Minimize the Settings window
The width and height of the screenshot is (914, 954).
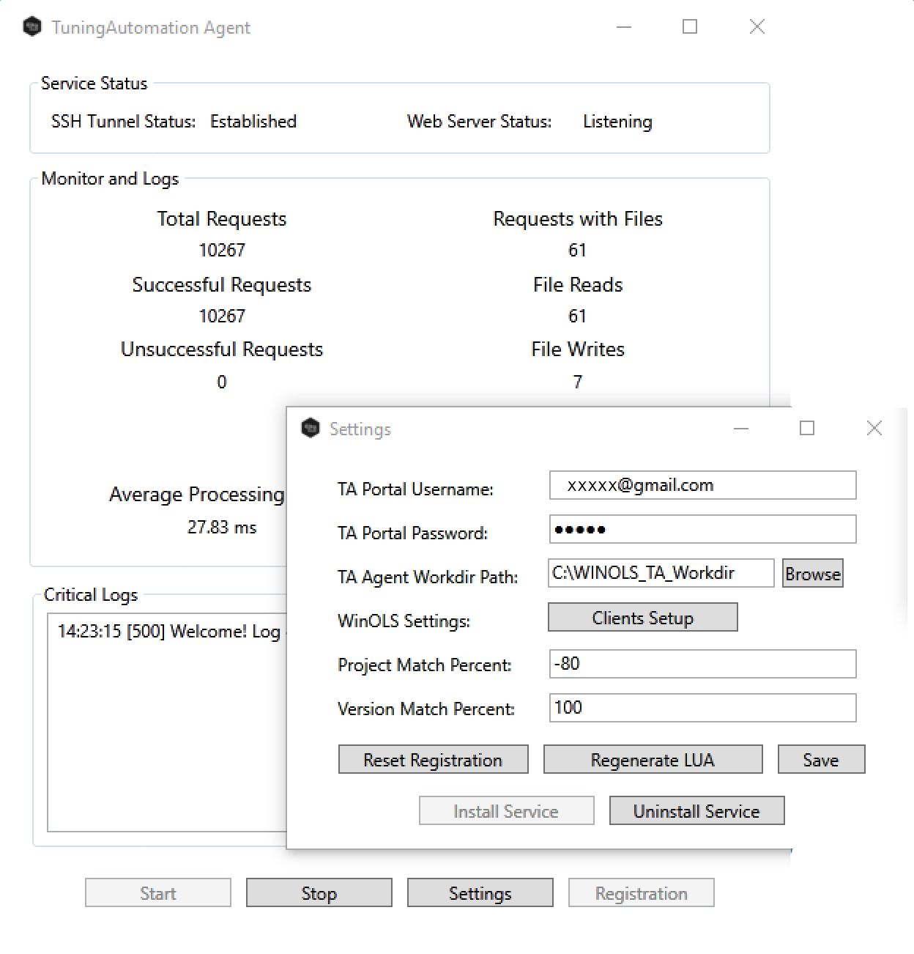click(741, 429)
